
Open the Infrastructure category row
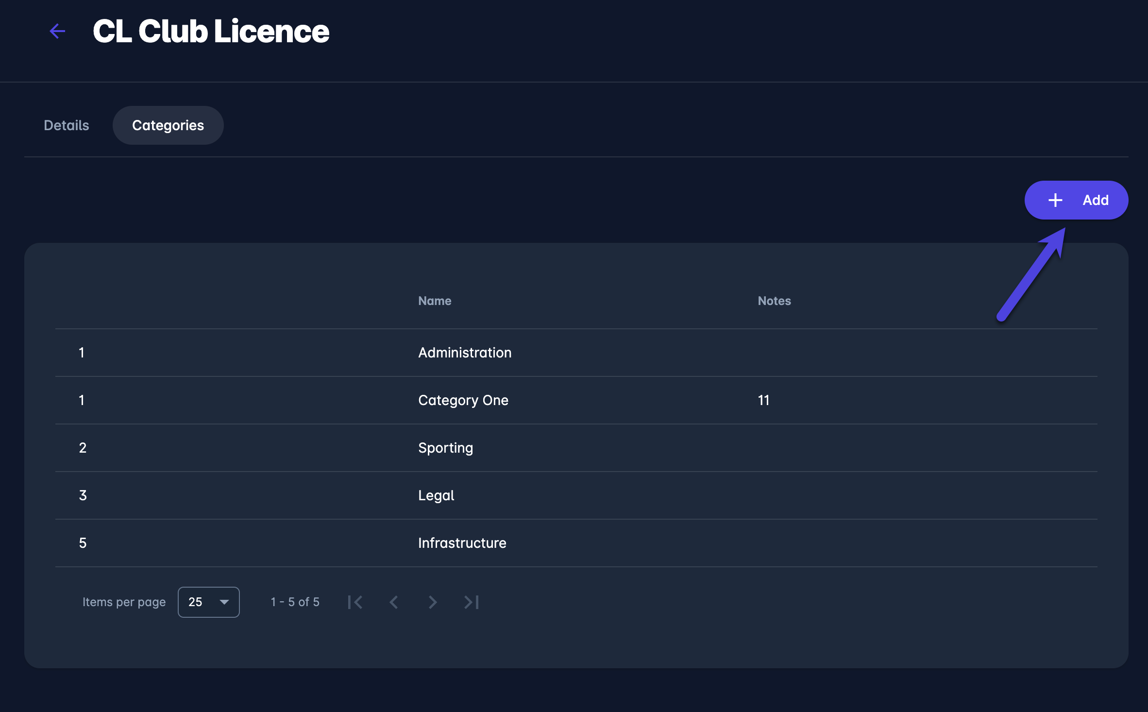tap(462, 543)
